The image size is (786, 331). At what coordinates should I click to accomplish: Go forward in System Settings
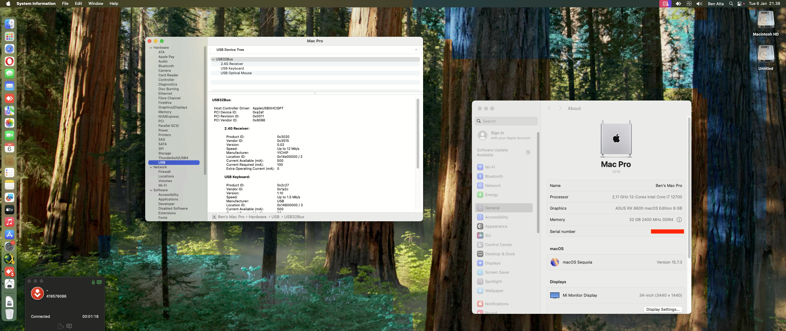(x=560, y=108)
